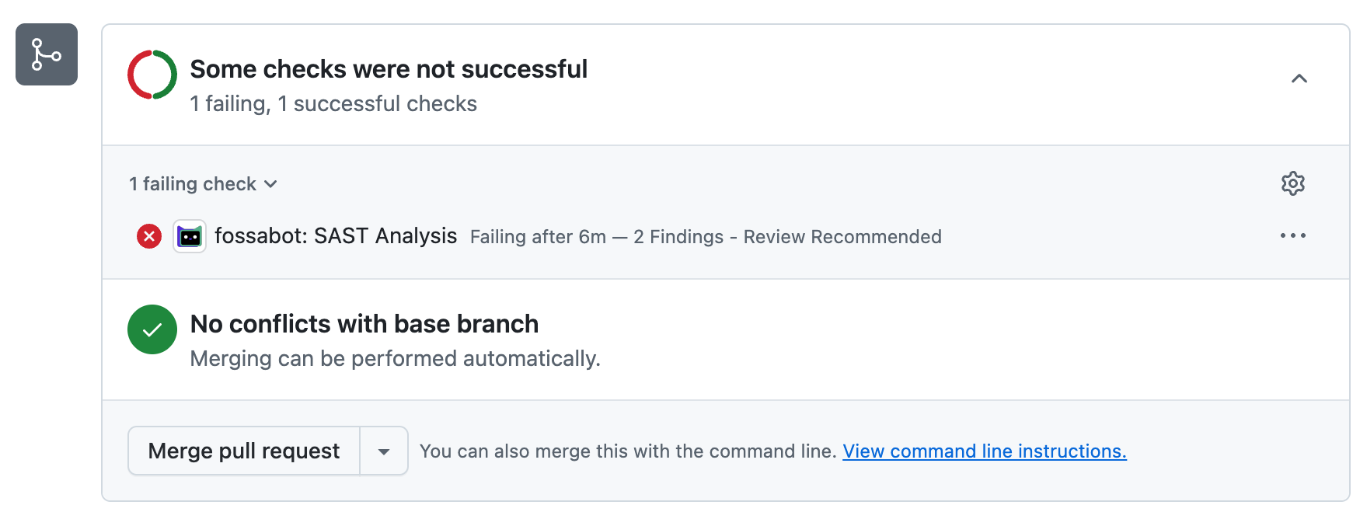Screen dimensions: 1360x519
Task: Collapse the checks section with the chevron
Action: click(1299, 78)
